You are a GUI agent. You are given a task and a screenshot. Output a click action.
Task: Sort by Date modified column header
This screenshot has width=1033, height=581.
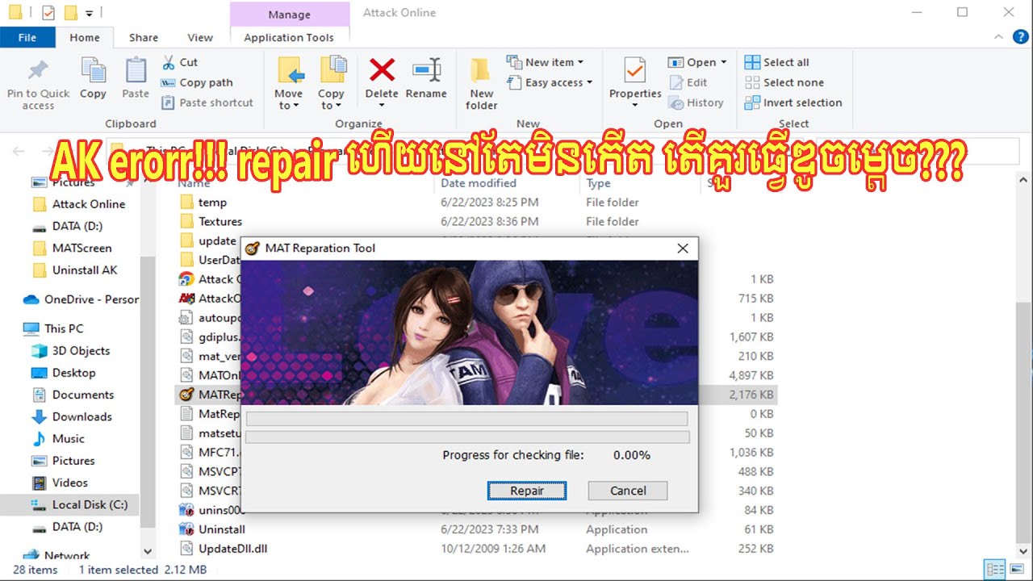tap(479, 183)
